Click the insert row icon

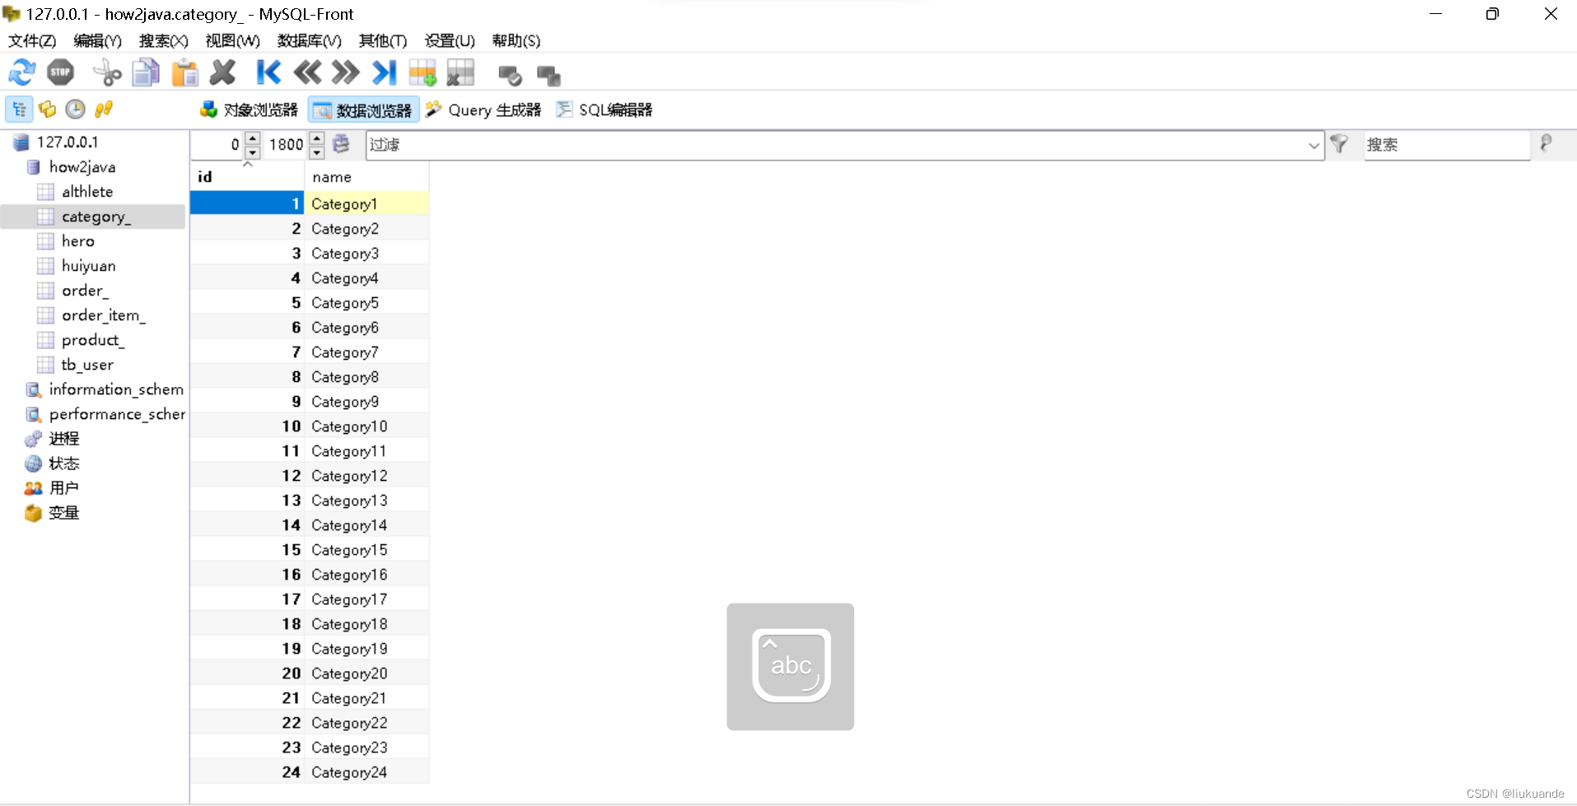pyautogui.click(x=422, y=73)
